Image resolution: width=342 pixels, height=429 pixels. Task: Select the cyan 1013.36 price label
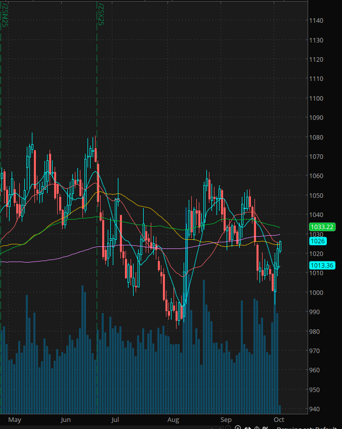(322, 266)
